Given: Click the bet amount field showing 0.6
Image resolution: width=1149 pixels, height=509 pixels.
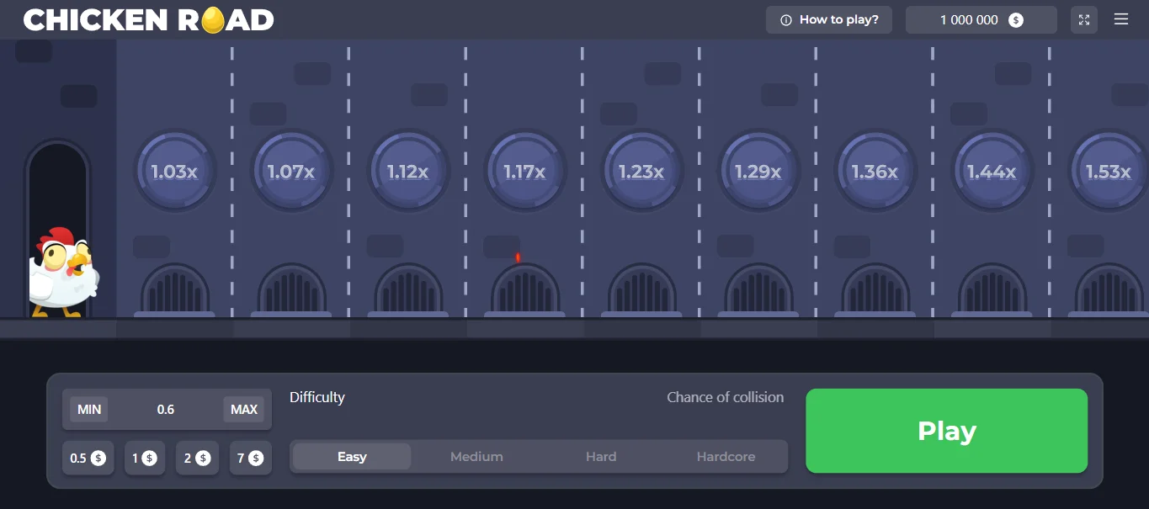Looking at the screenshot, I should (x=166, y=410).
